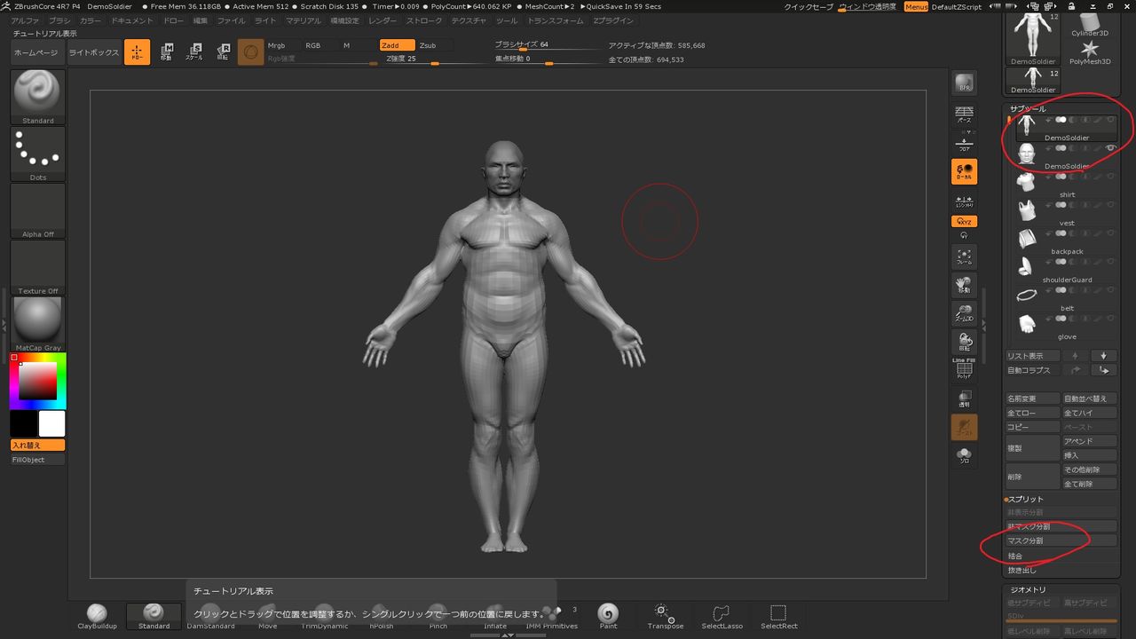1136x639 pixels.
Task: Open the Material (マテリアル) menu
Action: pyautogui.click(x=304, y=20)
